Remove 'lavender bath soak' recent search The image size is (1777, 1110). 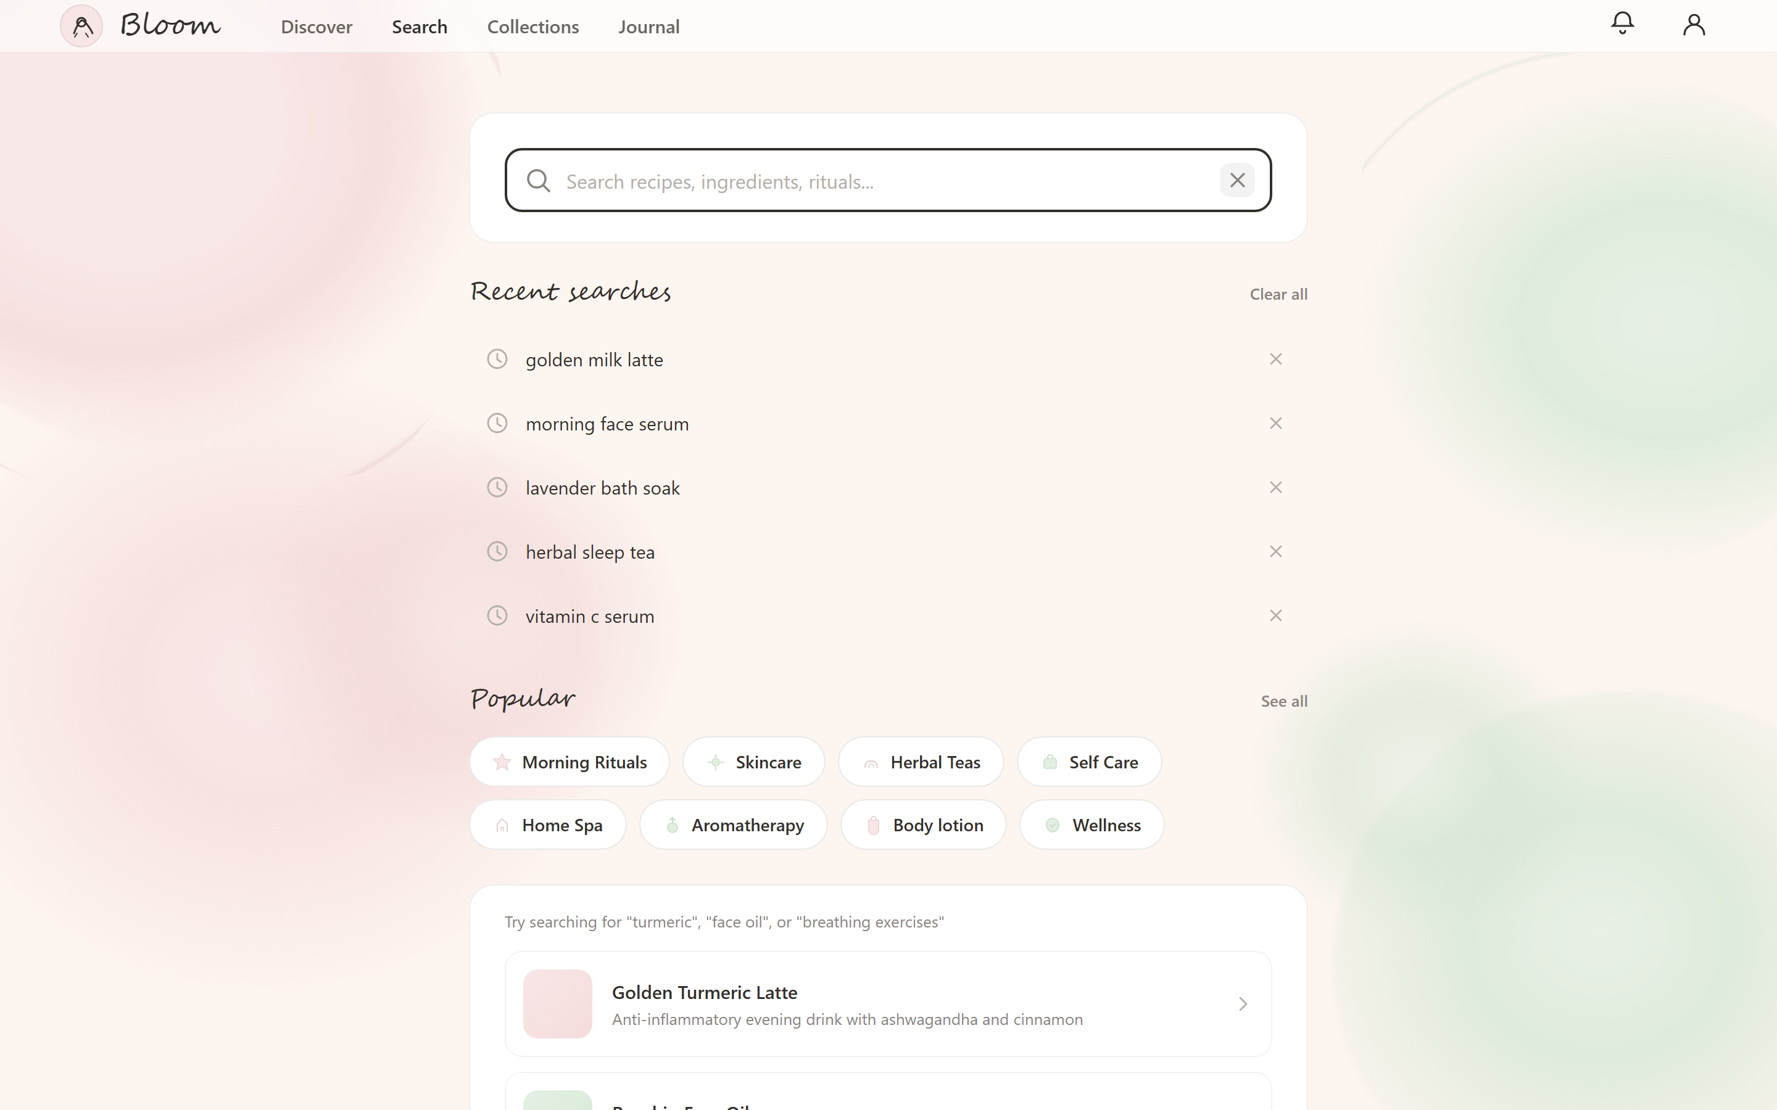pos(1275,487)
